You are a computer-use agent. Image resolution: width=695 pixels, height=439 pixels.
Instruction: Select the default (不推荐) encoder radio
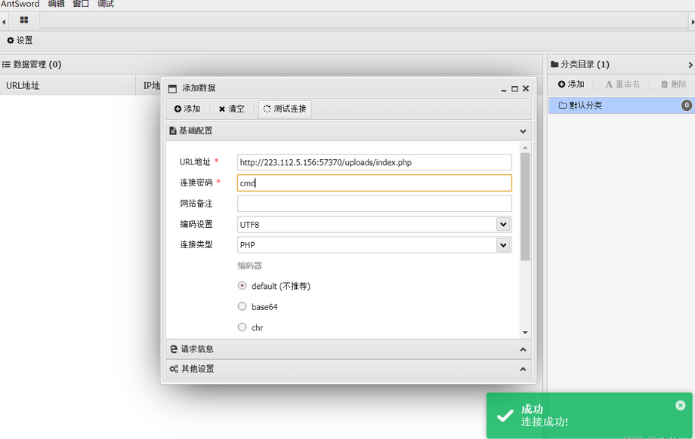pyautogui.click(x=242, y=285)
